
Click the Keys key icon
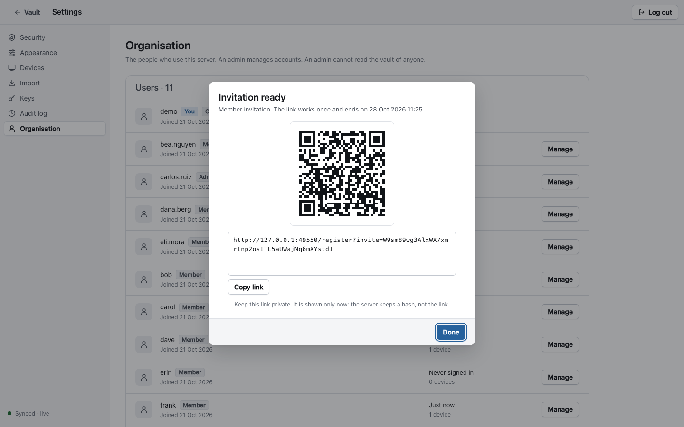click(x=12, y=98)
